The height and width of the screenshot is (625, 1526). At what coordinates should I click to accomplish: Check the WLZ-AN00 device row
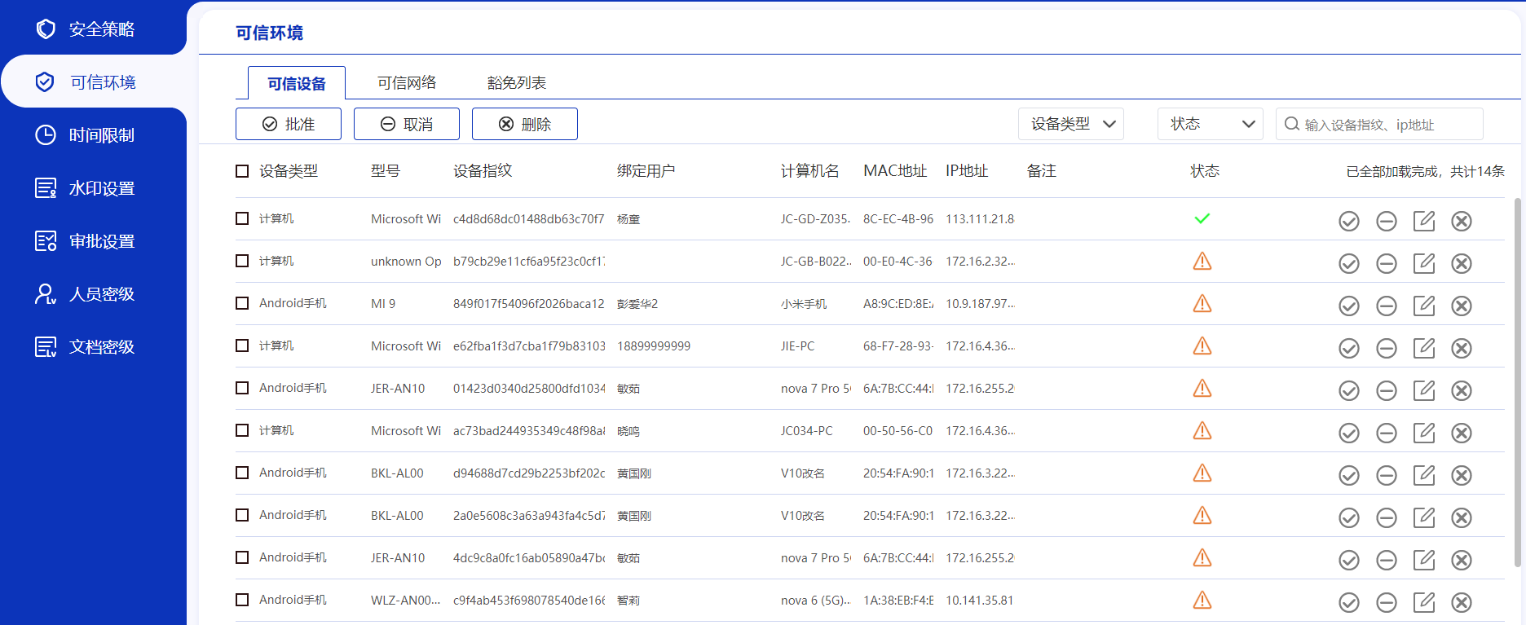pyautogui.click(x=242, y=600)
